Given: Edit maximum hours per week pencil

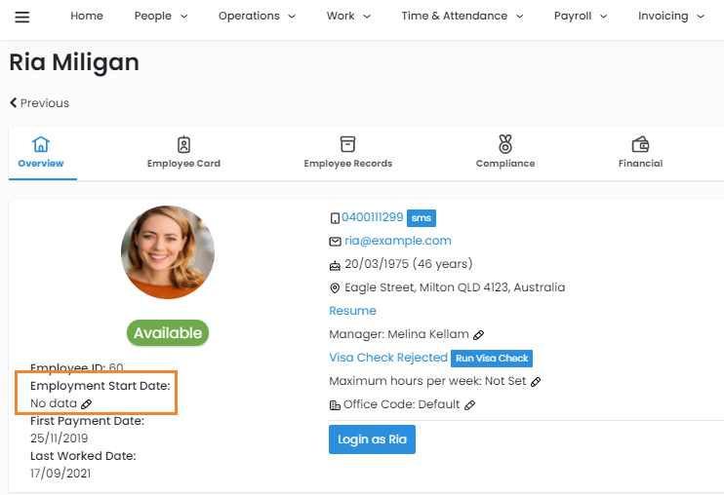Looking at the screenshot, I should [536, 382].
